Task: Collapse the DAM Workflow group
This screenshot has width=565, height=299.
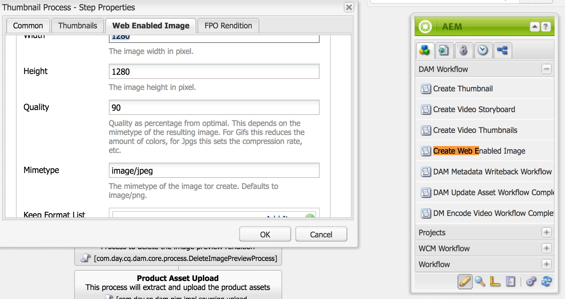Action: (x=547, y=69)
